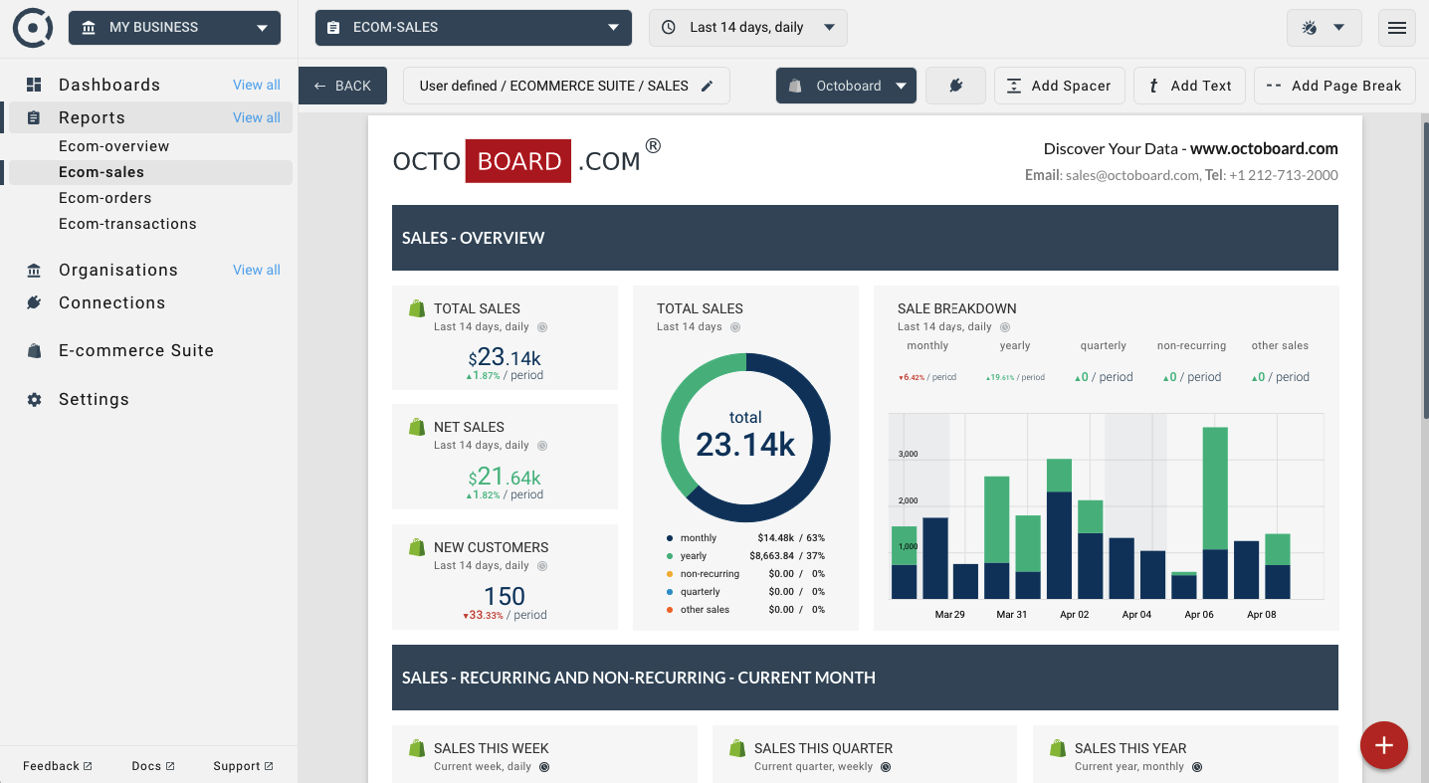This screenshot has width=1429, height=783.
Task: Click the Shopify icon on NEW CUSTOMERS widget
Action: point(417,547)
